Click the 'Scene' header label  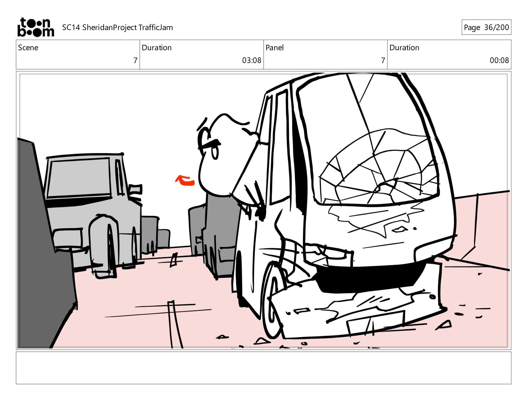pyautogui.click(x=28, y=48)
